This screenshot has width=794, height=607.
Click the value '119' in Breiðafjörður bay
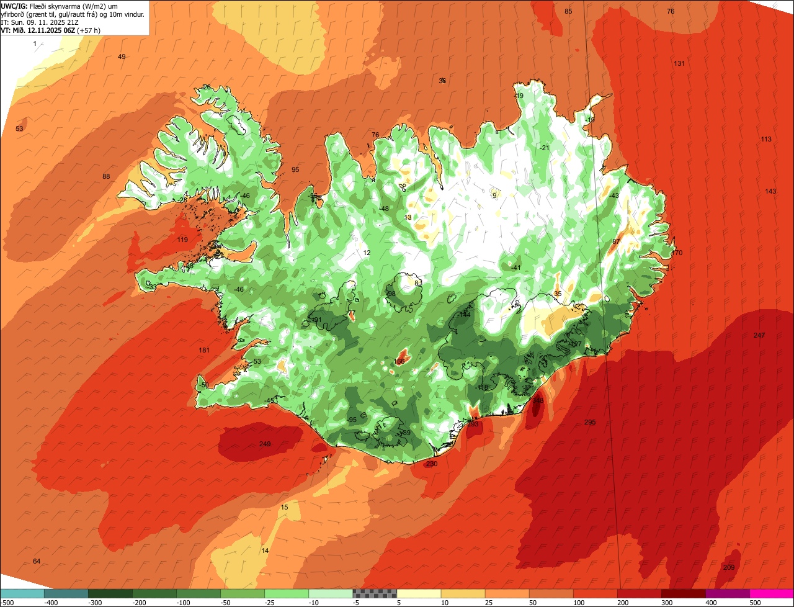182,240
